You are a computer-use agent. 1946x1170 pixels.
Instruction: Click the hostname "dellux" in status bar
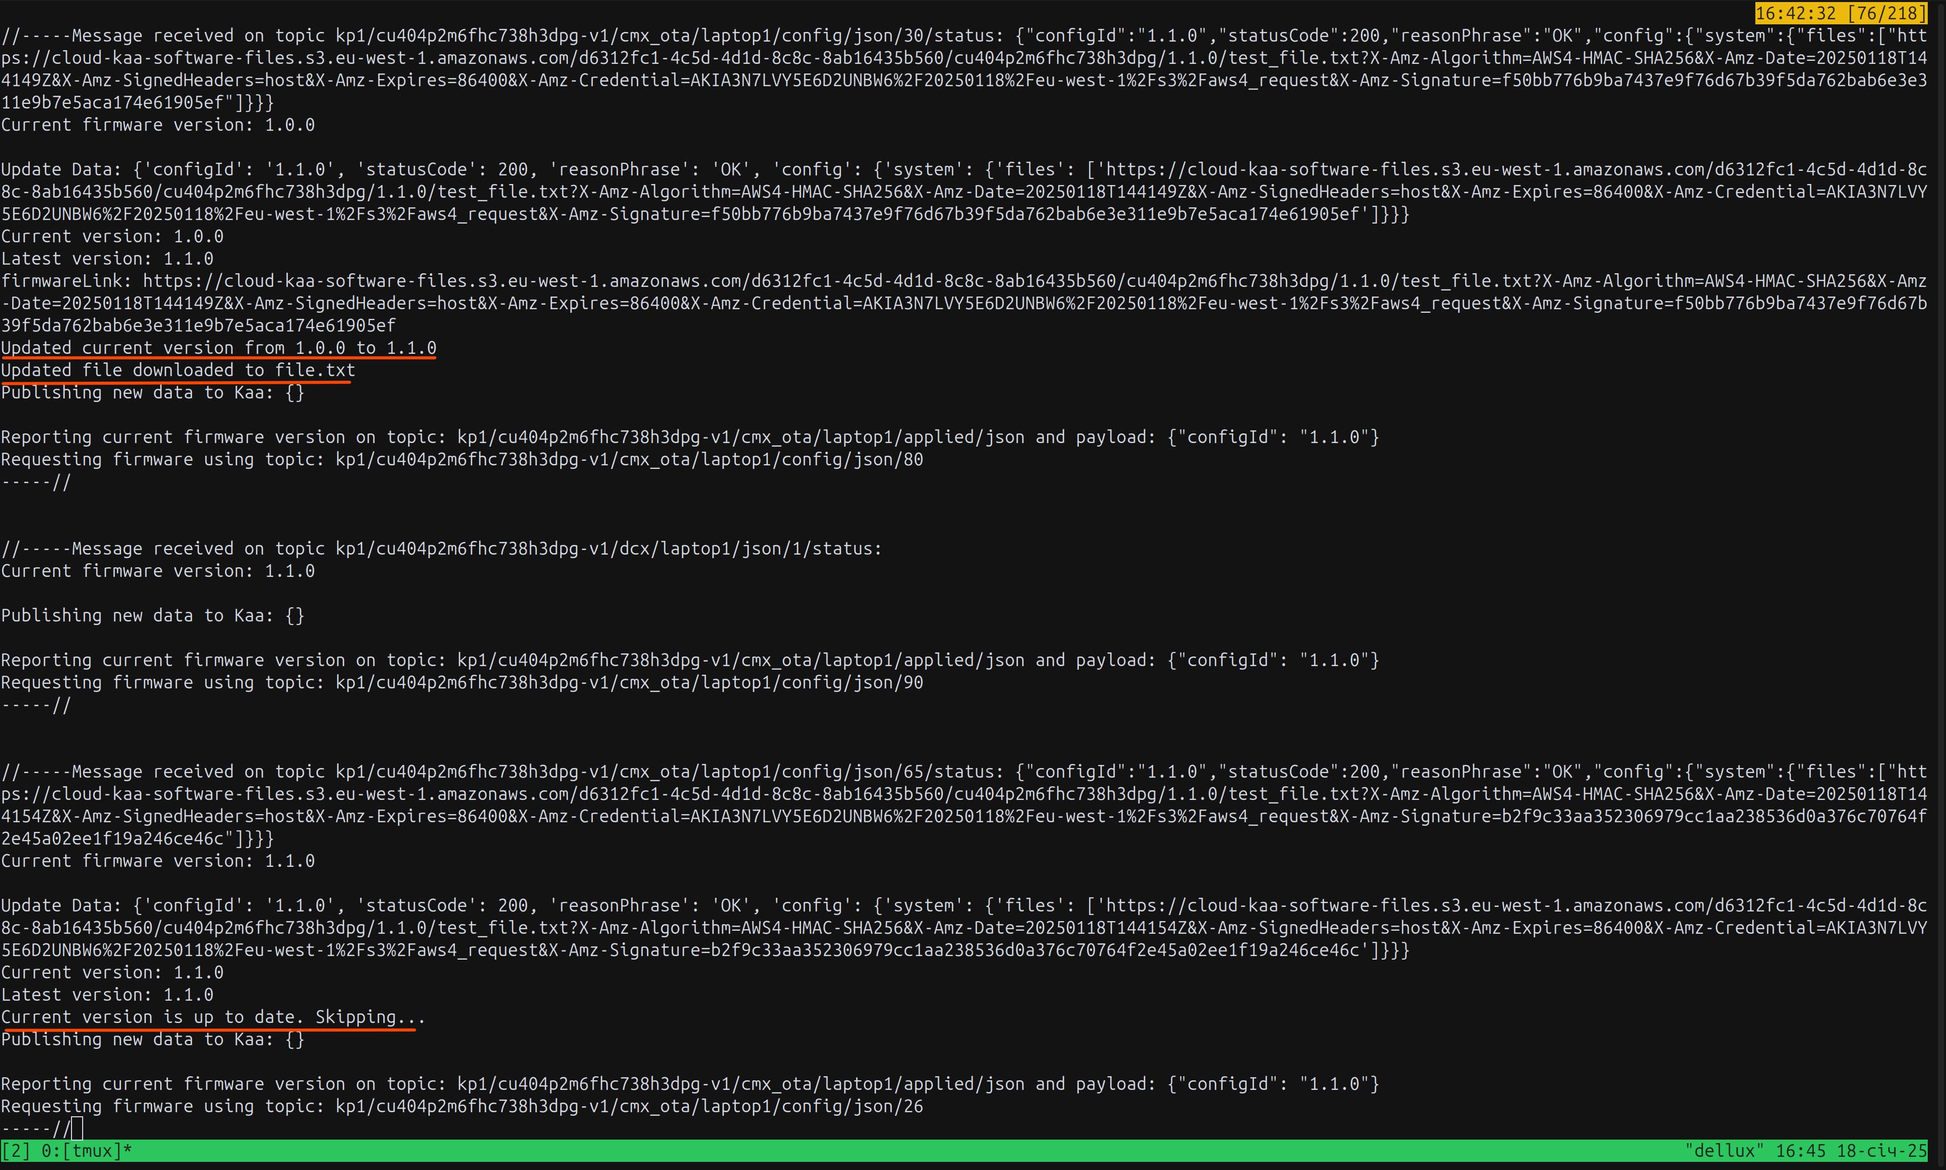pyautogui.click(x=1725, y=1150)
